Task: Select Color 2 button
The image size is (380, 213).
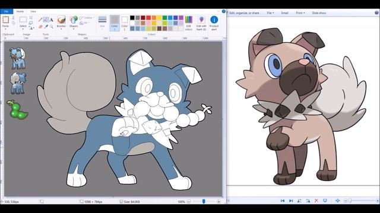Action: pyautogui.click(x=124, y=23)
